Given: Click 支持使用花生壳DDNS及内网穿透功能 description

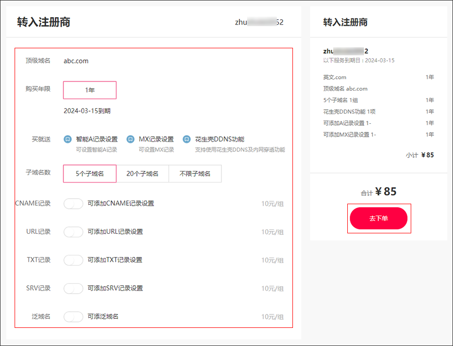Looking at the screenshot, I should pyautogui.click(x=240, y=150).
